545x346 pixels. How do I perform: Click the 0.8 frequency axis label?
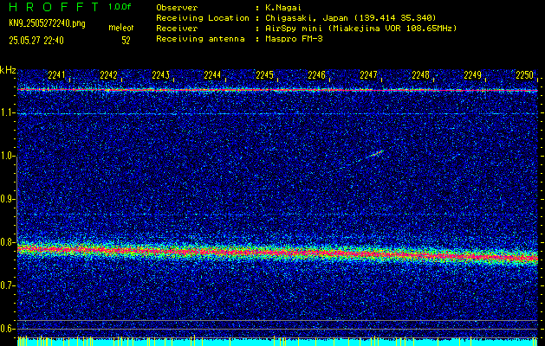point(6,242)
